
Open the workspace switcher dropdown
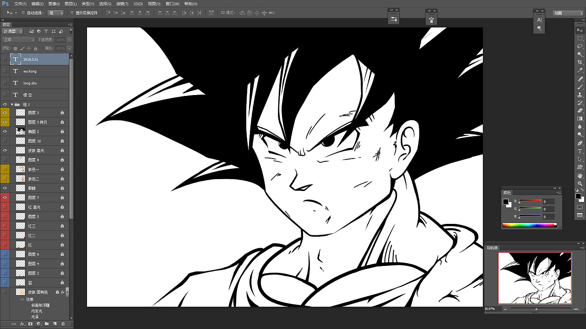pos(568,13)
